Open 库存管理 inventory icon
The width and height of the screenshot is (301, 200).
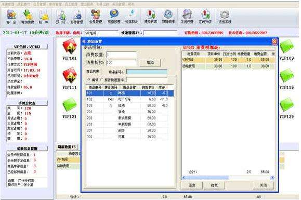(76, 17)
